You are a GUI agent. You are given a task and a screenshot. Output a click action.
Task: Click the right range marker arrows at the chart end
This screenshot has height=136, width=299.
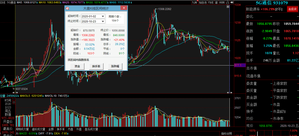point(229,92)
